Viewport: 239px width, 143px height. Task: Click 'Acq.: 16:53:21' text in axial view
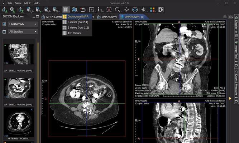(125, 27)
